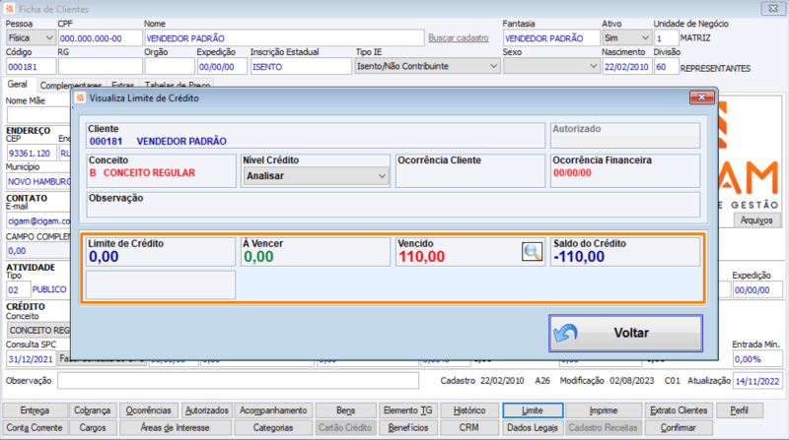Click the Divisão field showing 60

click(666, 66)
